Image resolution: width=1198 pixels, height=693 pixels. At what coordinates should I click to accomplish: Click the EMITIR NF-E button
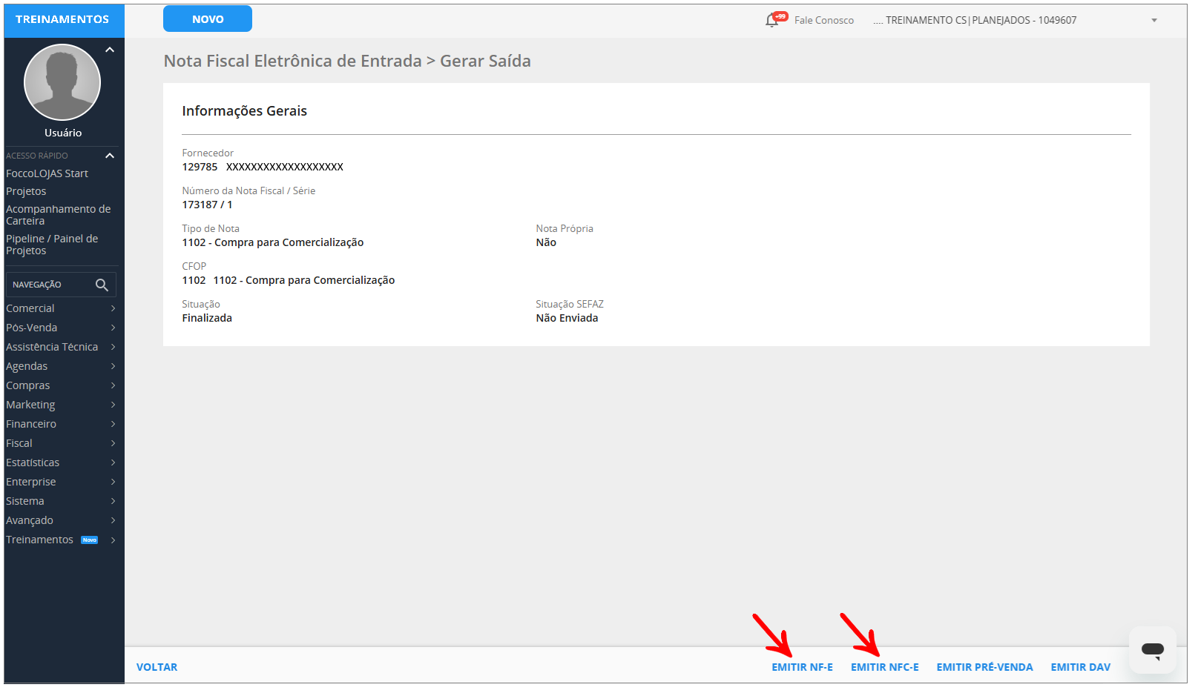point(802,666)
